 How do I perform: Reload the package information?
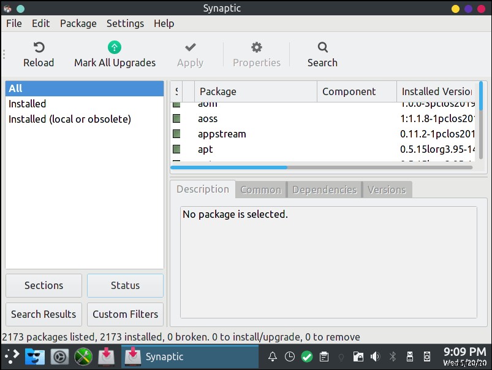point(39,53)
